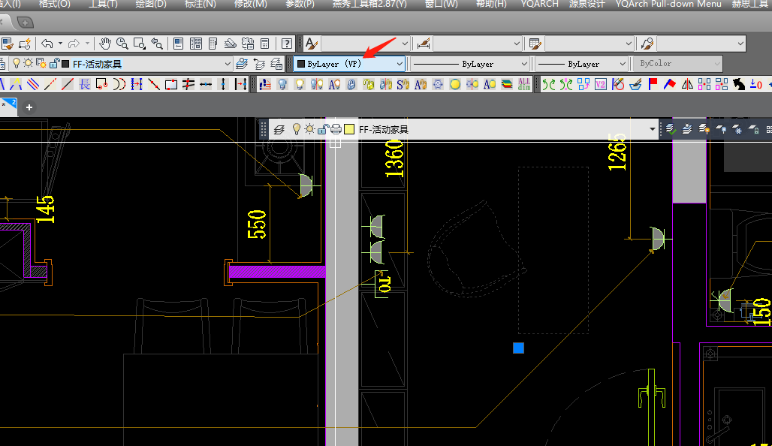The width and height of the screenshot is (772, 446).
Task: Activate Zoom Window tool
Action: [x=140, y=44]
